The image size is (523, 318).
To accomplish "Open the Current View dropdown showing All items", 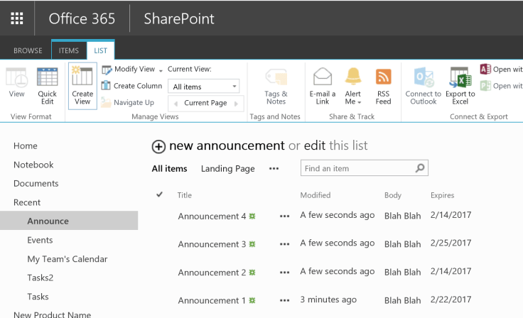I will point(204,87).
